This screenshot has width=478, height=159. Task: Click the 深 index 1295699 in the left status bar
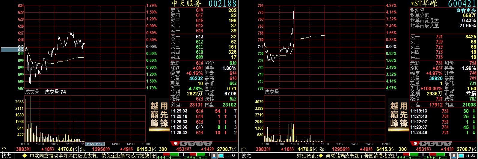(101, 149)
